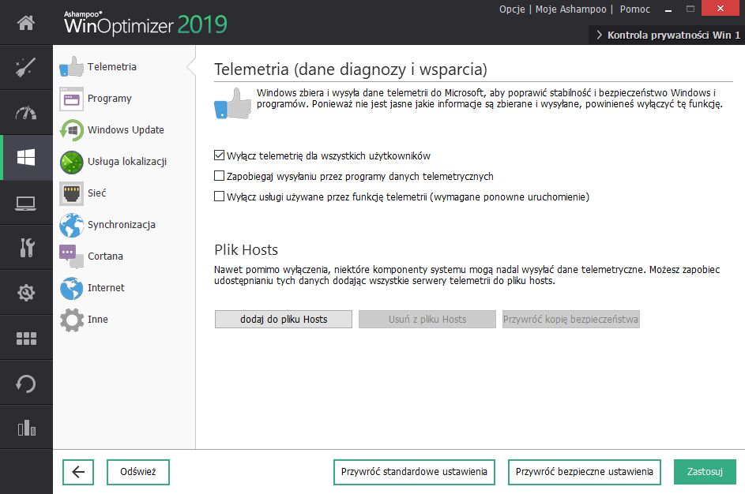Minimize the WinOptimizer window

point(668,9)
